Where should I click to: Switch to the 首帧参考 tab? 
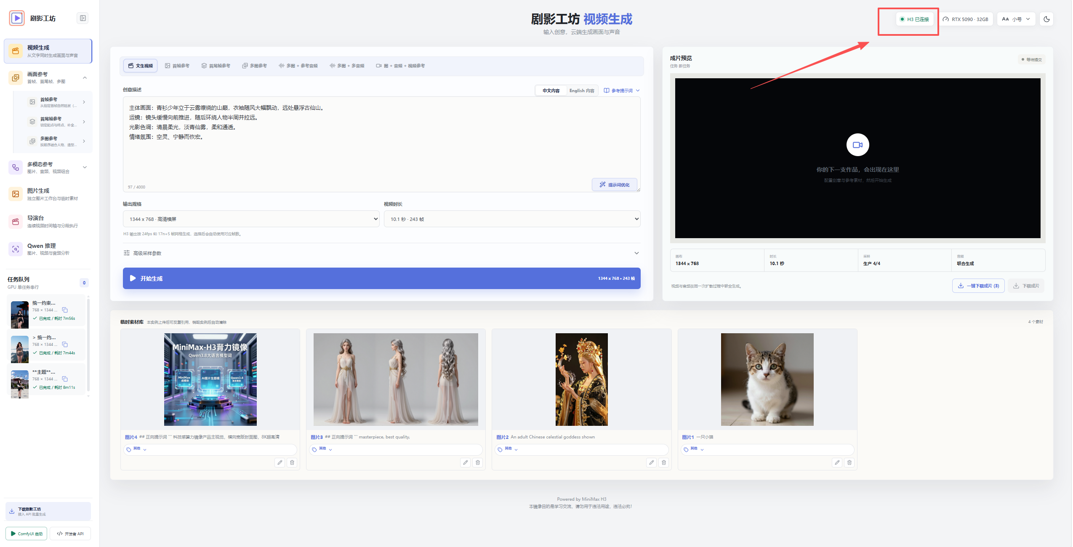tap(177, 66)
